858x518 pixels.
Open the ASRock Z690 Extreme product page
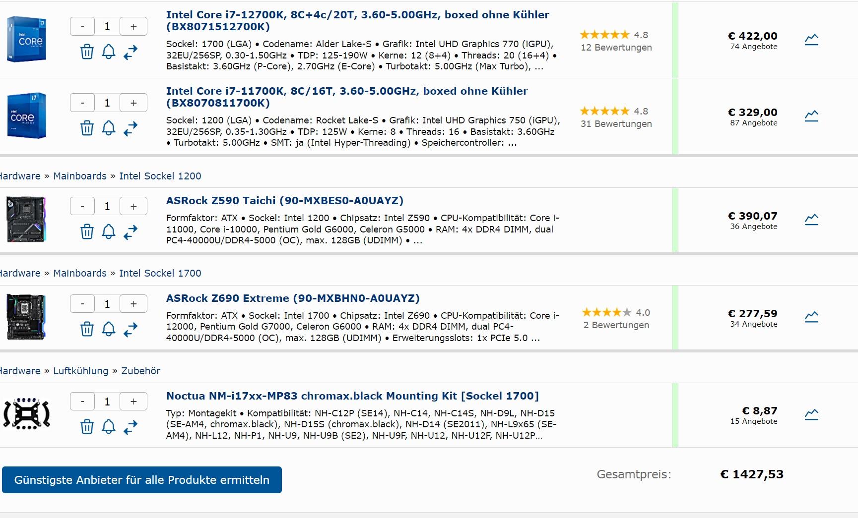point(293,298)
